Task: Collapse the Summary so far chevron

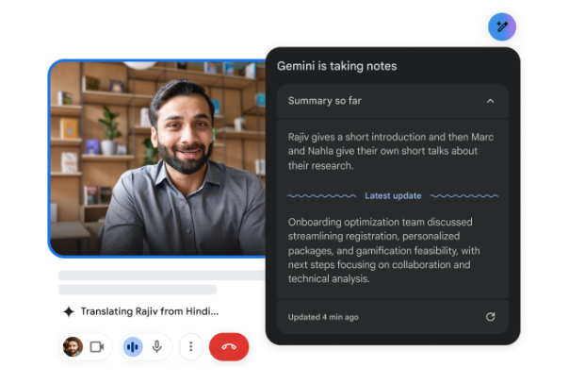Action: click(x=490, y=101)
